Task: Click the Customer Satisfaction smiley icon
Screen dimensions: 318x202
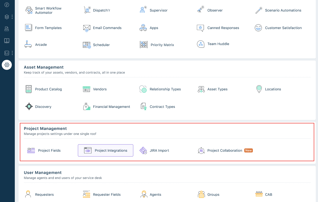Action: [258, 28]
